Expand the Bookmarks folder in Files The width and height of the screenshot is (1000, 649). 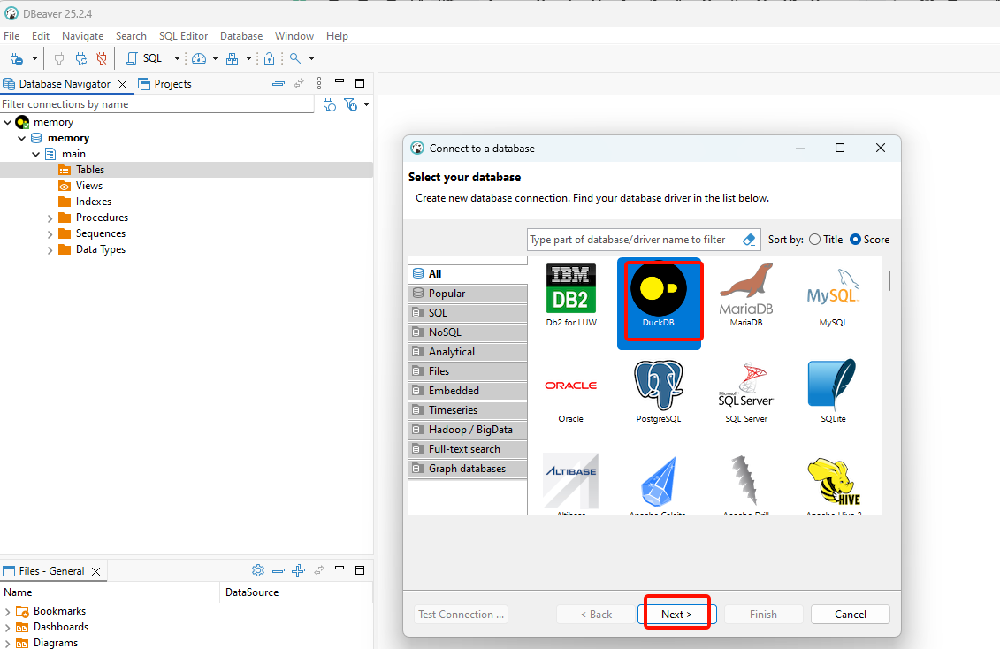coord(8,611)
